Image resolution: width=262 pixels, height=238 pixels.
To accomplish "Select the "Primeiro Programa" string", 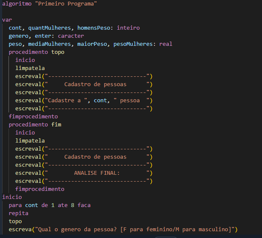I will pos(66,4).
